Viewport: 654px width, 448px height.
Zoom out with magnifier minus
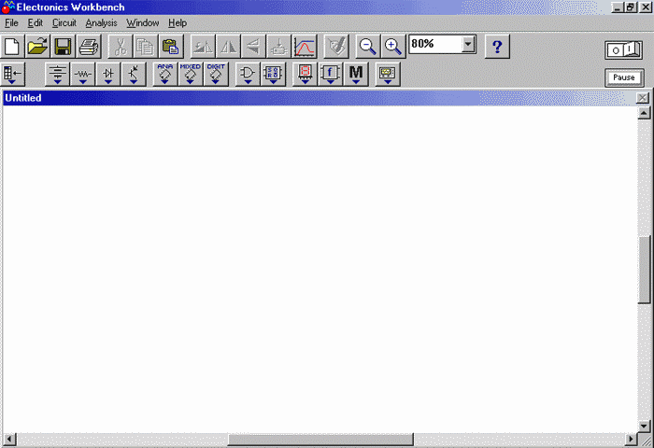click(367, 47)
